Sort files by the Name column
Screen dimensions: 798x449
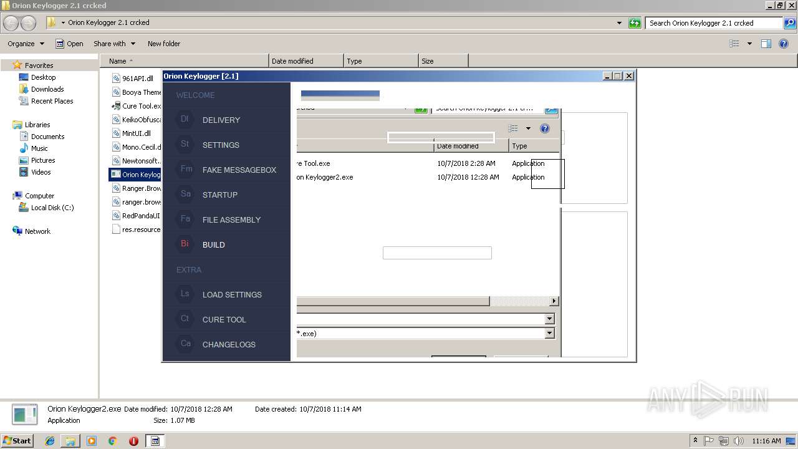point(185,61)
